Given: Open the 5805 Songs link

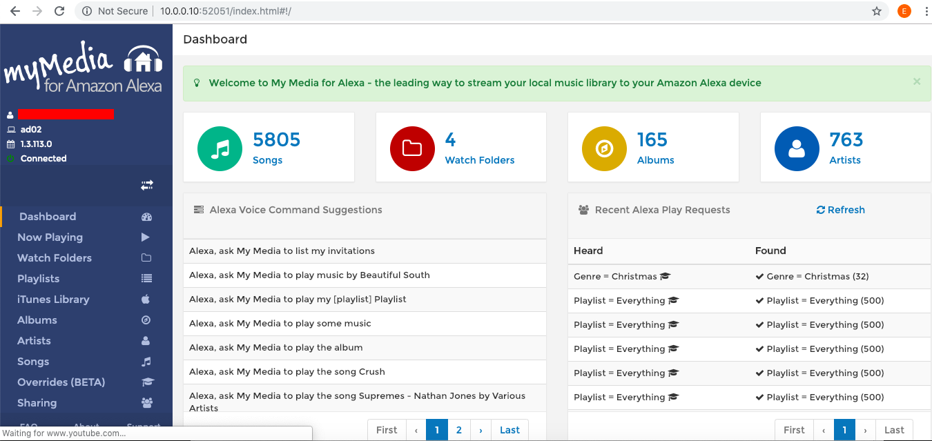Looking at the screenshot, I should point(276,148).
